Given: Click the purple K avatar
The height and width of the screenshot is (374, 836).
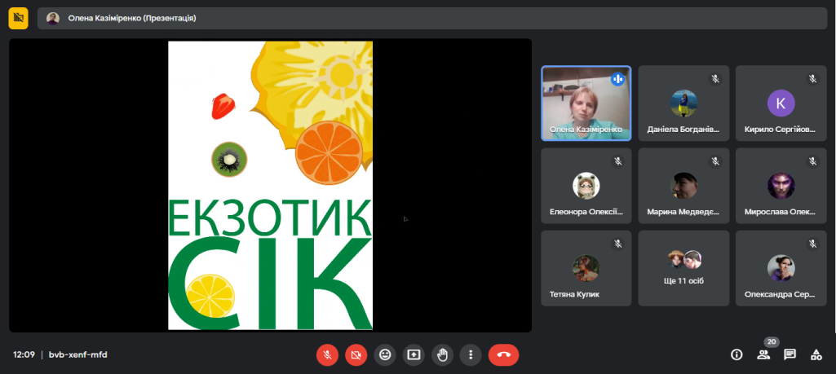Looking at the screenshot, I should 781,103.
